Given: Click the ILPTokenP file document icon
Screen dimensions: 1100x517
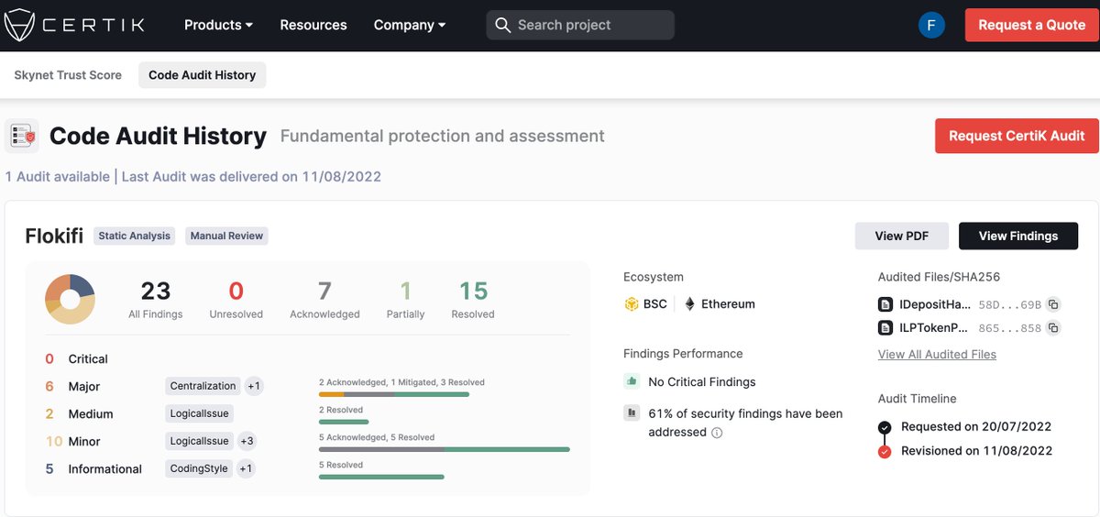Looking at the screenshot, I should click(885, 327).
